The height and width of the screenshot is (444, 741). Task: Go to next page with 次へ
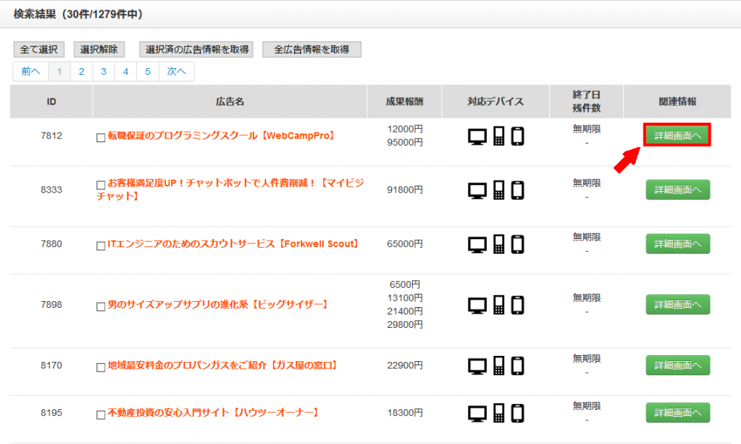pyautogui.click(x=176, y=71)
